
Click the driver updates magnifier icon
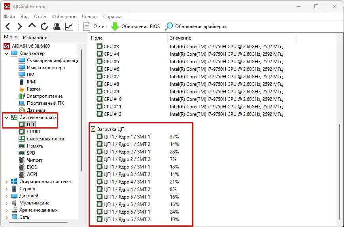tap(169, 26)
